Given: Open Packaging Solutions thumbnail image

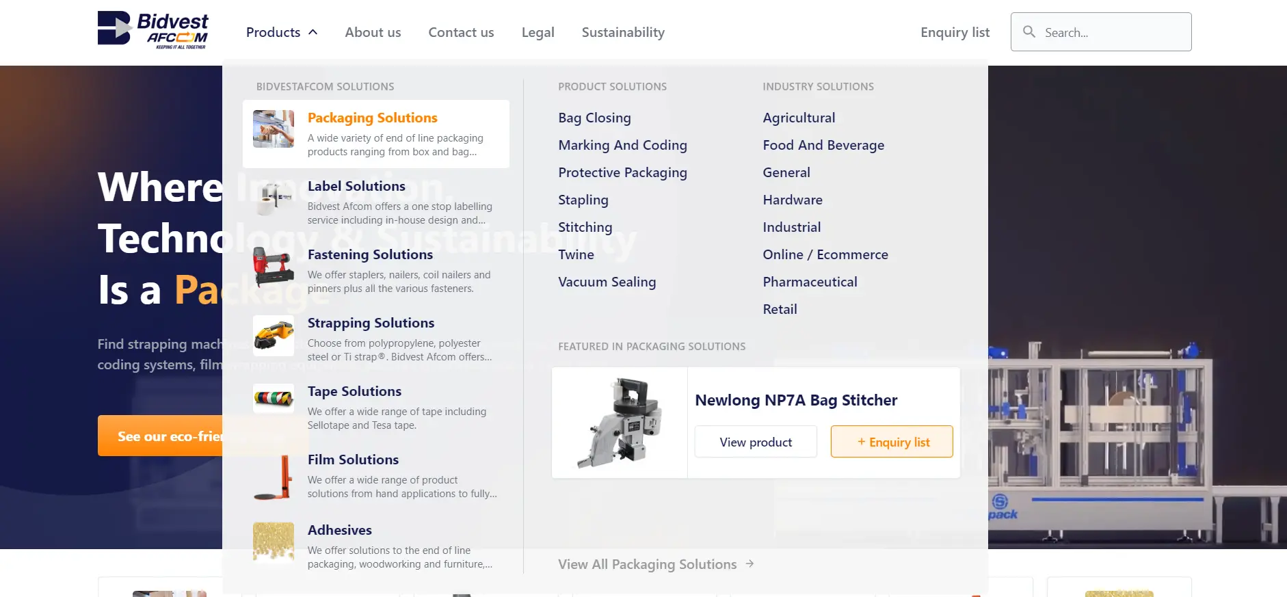Looking at the screenshot, I should tap(274, 129).
